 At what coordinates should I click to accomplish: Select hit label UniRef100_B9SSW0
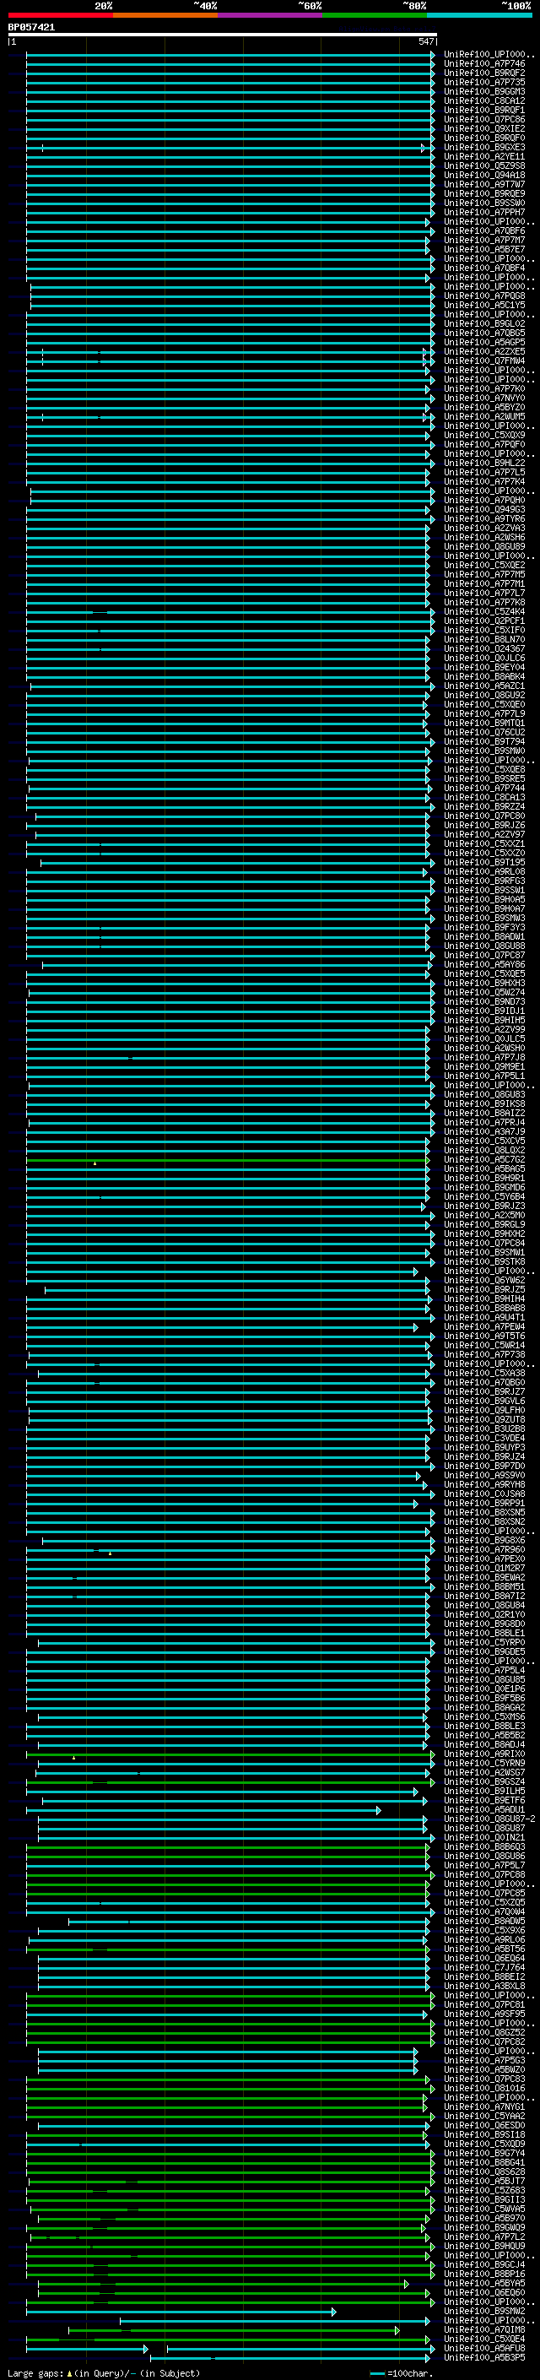click(484, 203)
